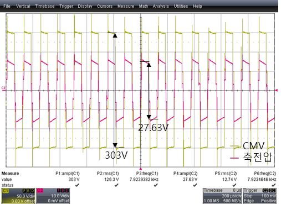Open the File menu
Viewport: 281px width, 204px height.
tap(7, 6)
